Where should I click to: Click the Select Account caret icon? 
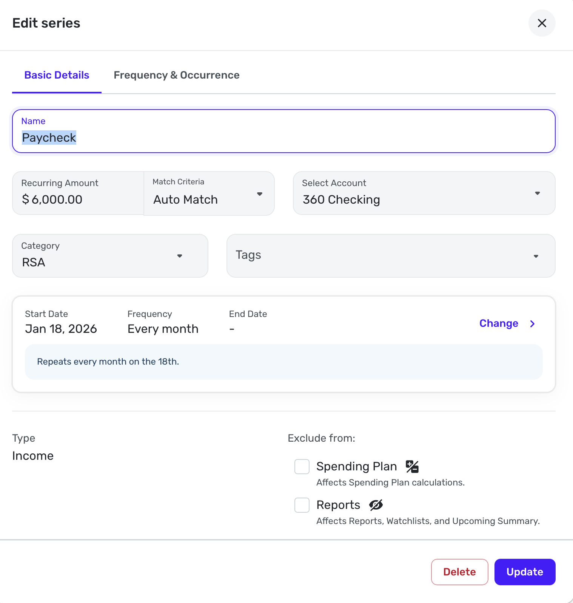(x=537, y=193)
